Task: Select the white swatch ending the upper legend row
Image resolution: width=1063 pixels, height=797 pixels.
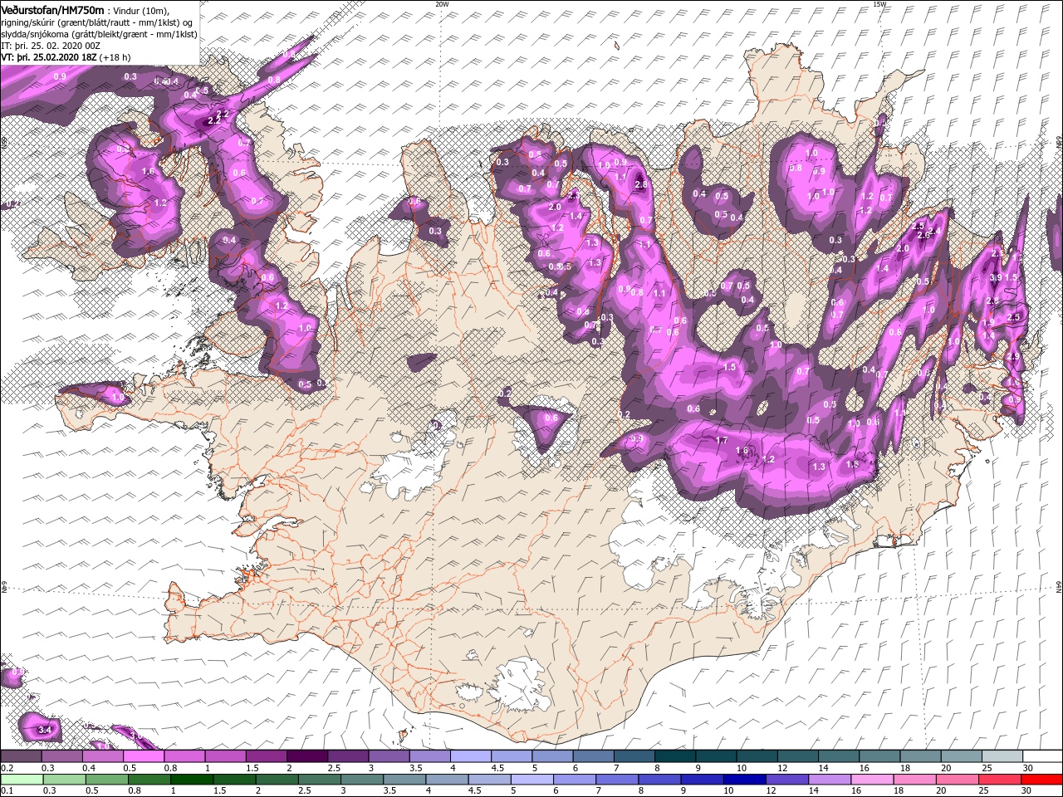Action: 1042,756
